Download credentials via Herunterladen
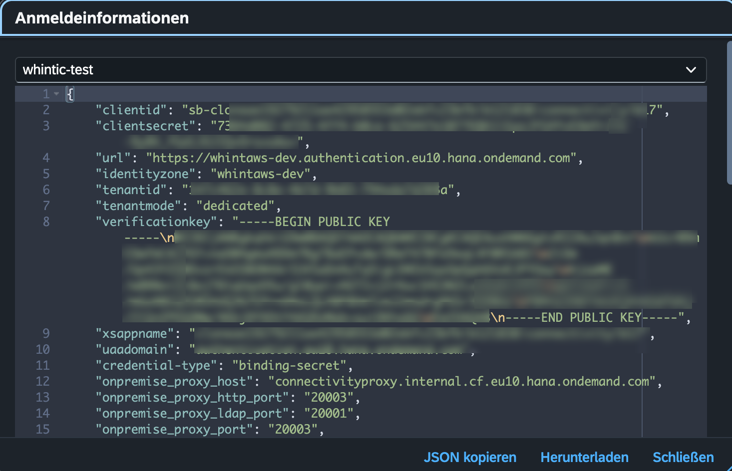Screen dimensions: 732x471 click(x=584, y=457)
